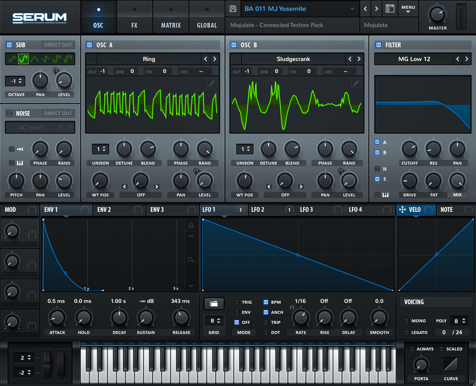
Task: Toggle the FILTER power switch
Action: point(379,45)
